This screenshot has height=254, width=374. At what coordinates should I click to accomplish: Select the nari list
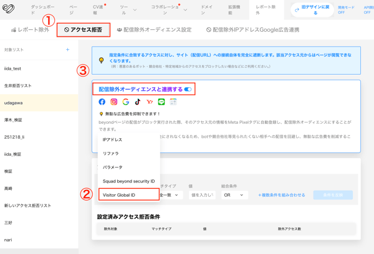pos(39,240)
